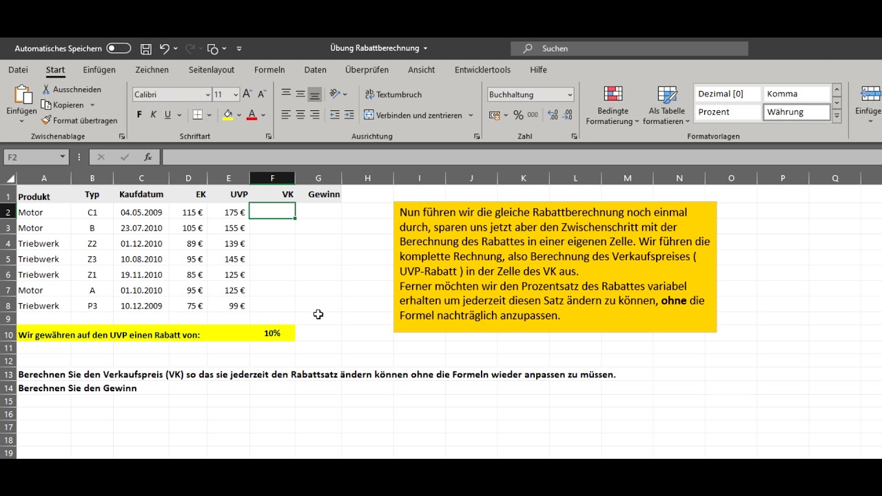Switch to the Zeichnen tab
This screenshot has height=496, width=882.
pyautogui.click(x=152, y=70)
